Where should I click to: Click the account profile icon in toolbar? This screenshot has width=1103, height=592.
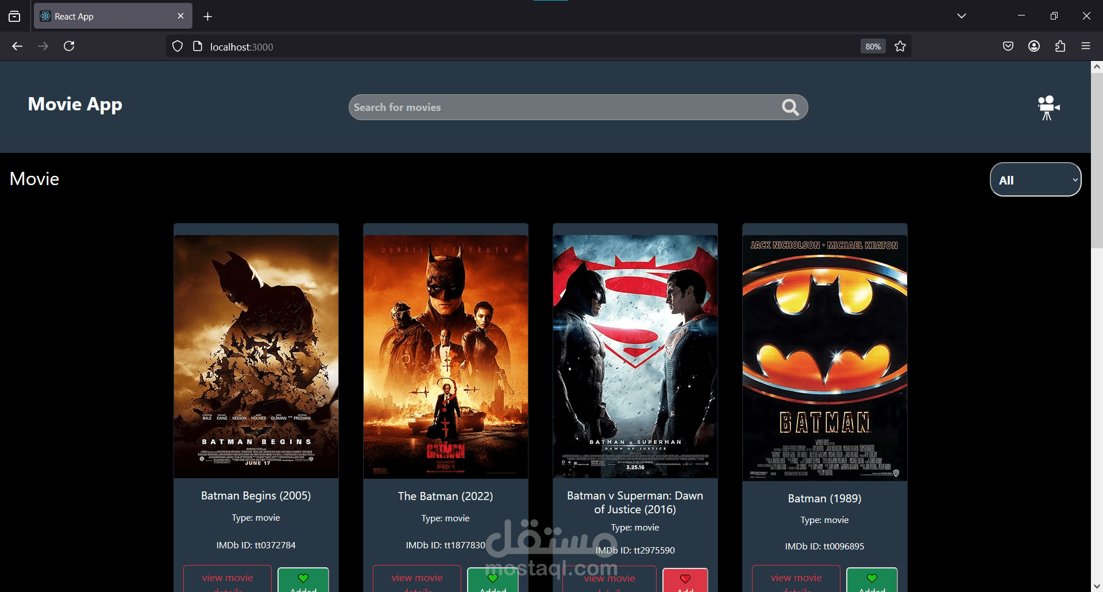pyautogui.click(x=1034, y=46)
